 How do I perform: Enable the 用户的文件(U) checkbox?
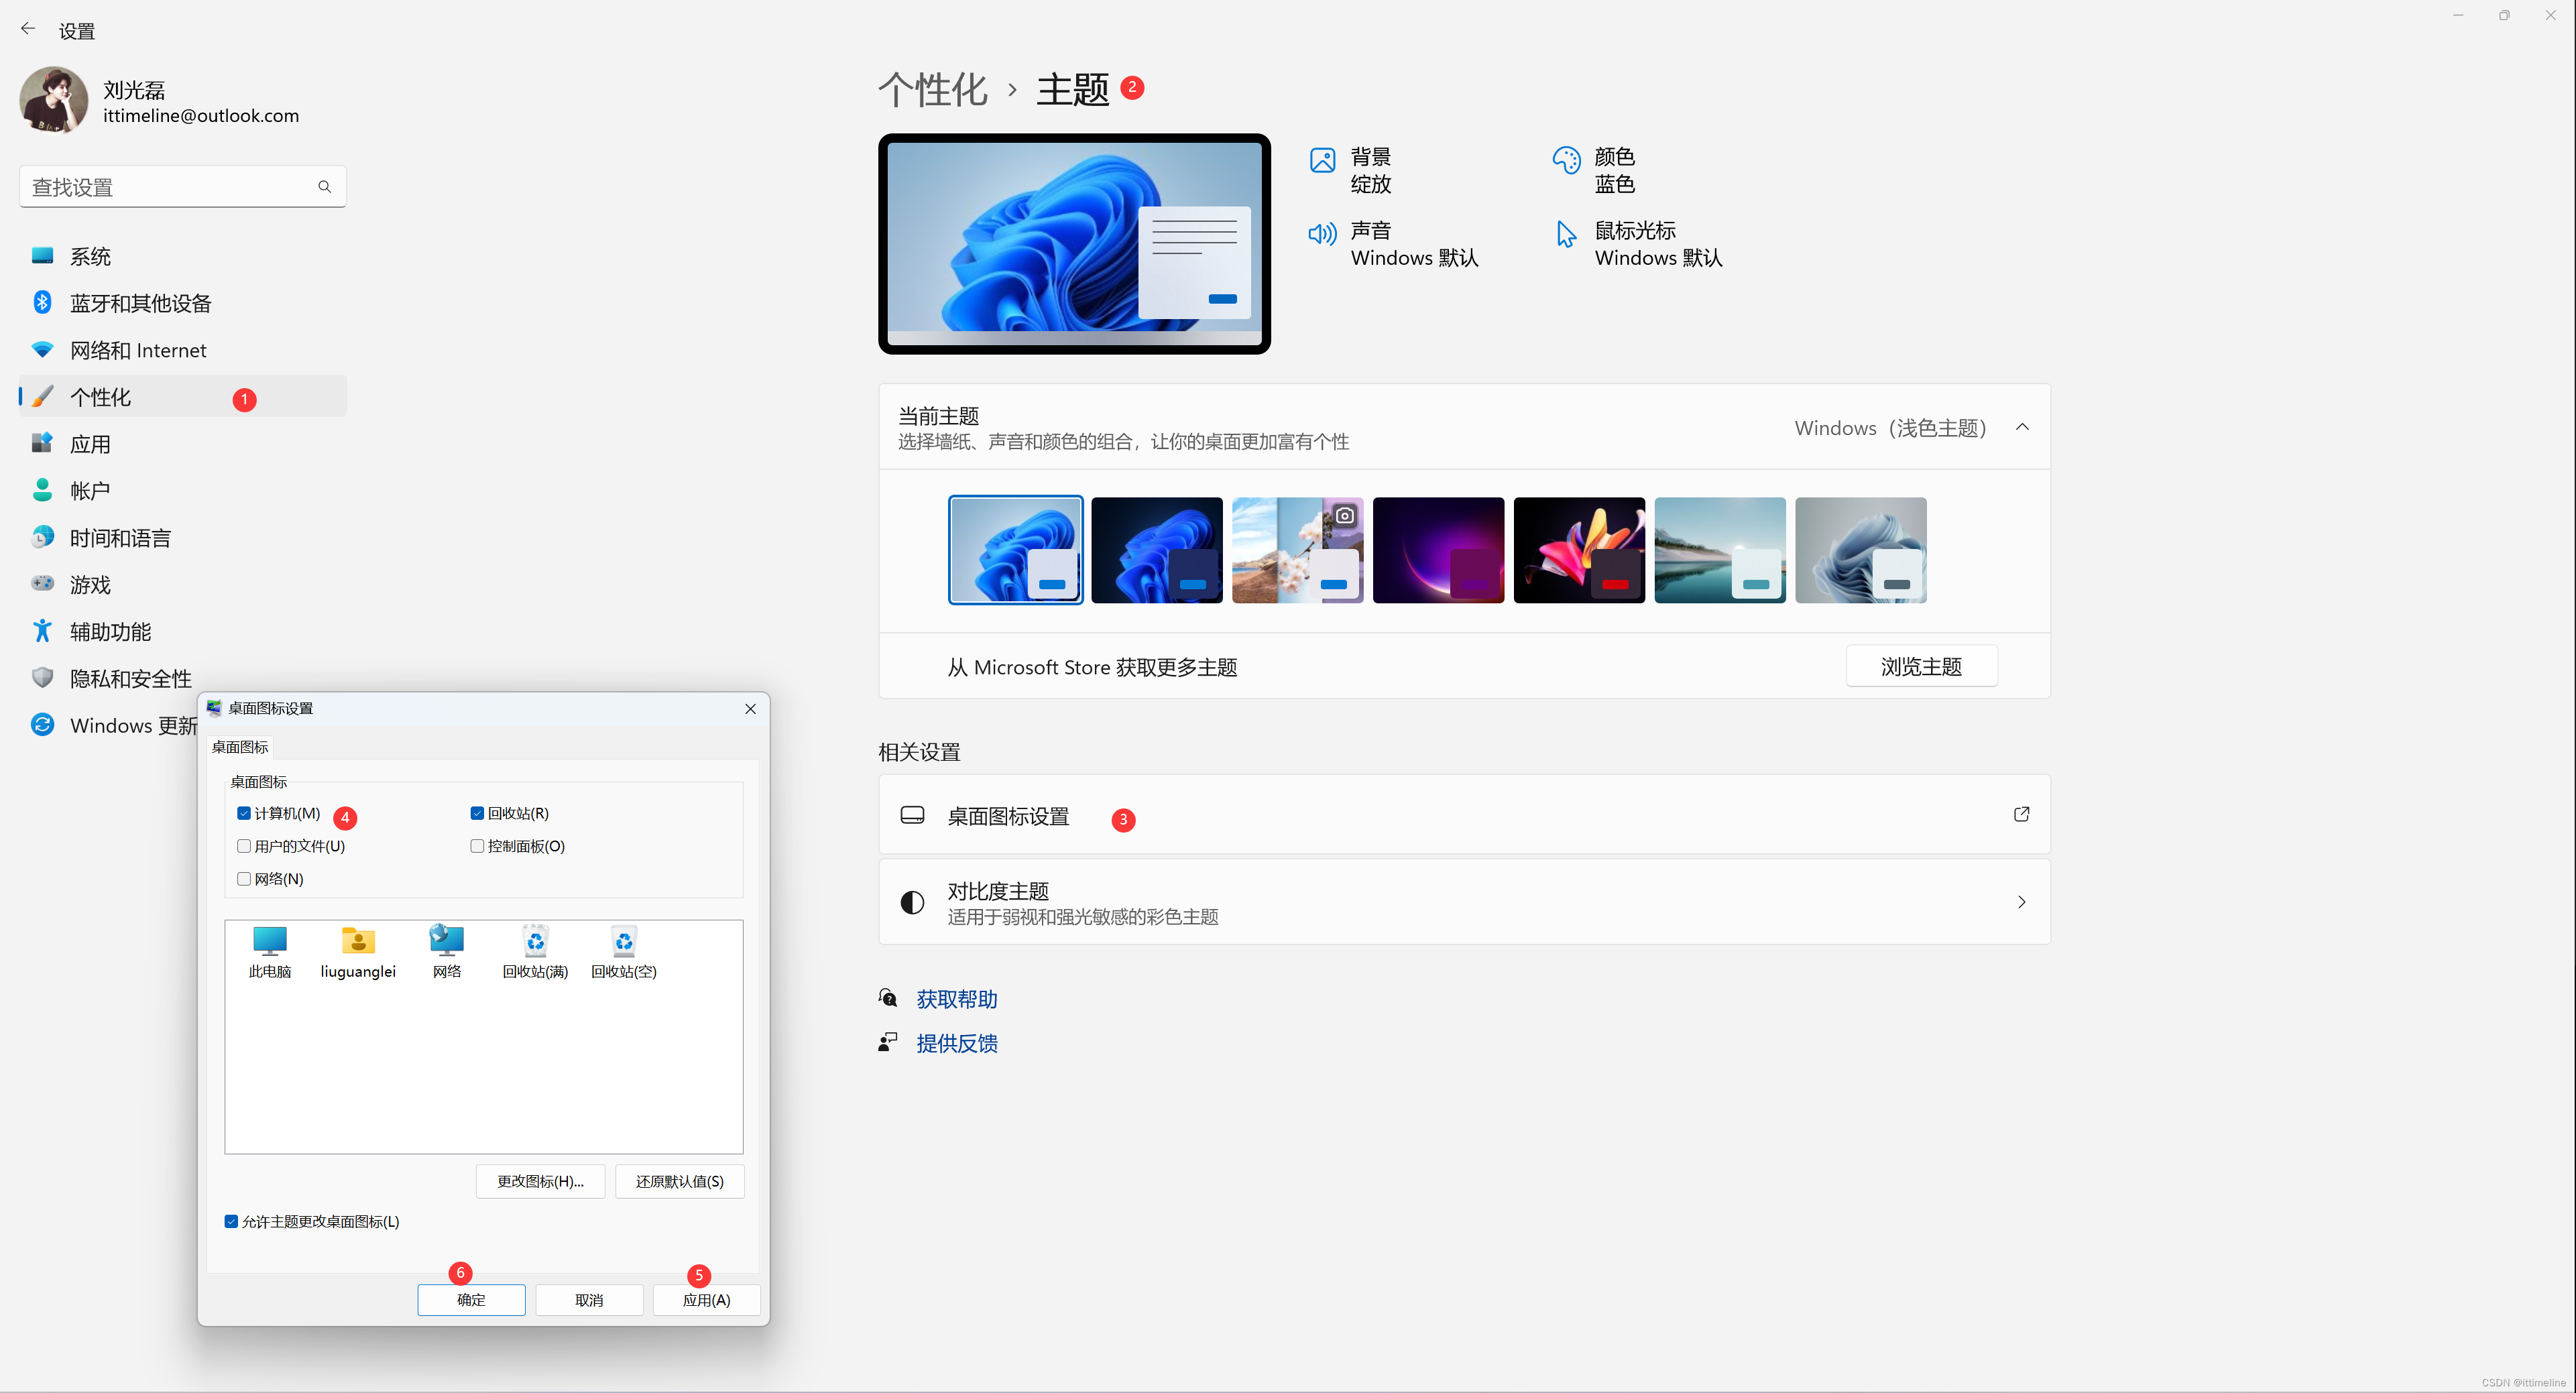[243, 847]
